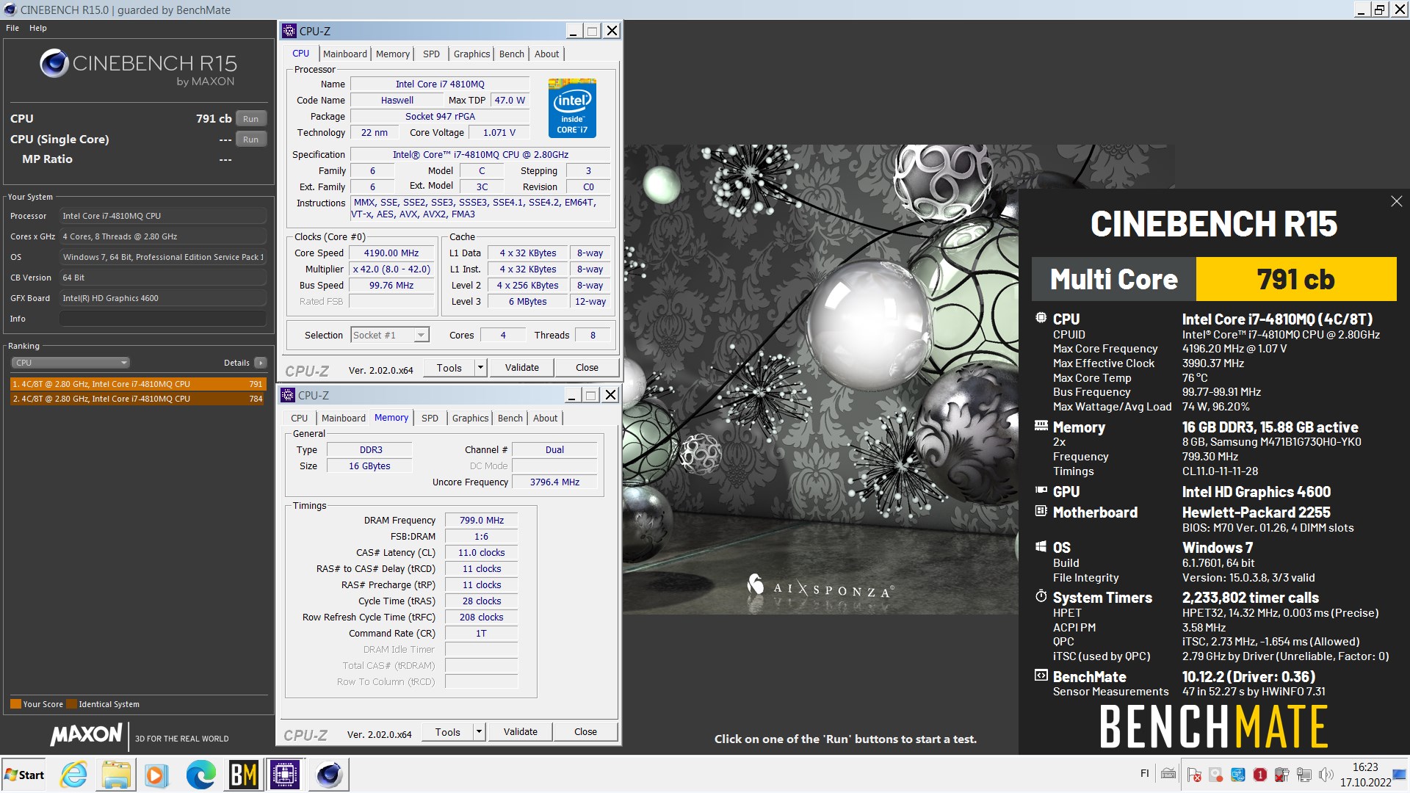Select ranking entry 1 with score 791
1410x793 pixels.
click(x=137, y=384)
